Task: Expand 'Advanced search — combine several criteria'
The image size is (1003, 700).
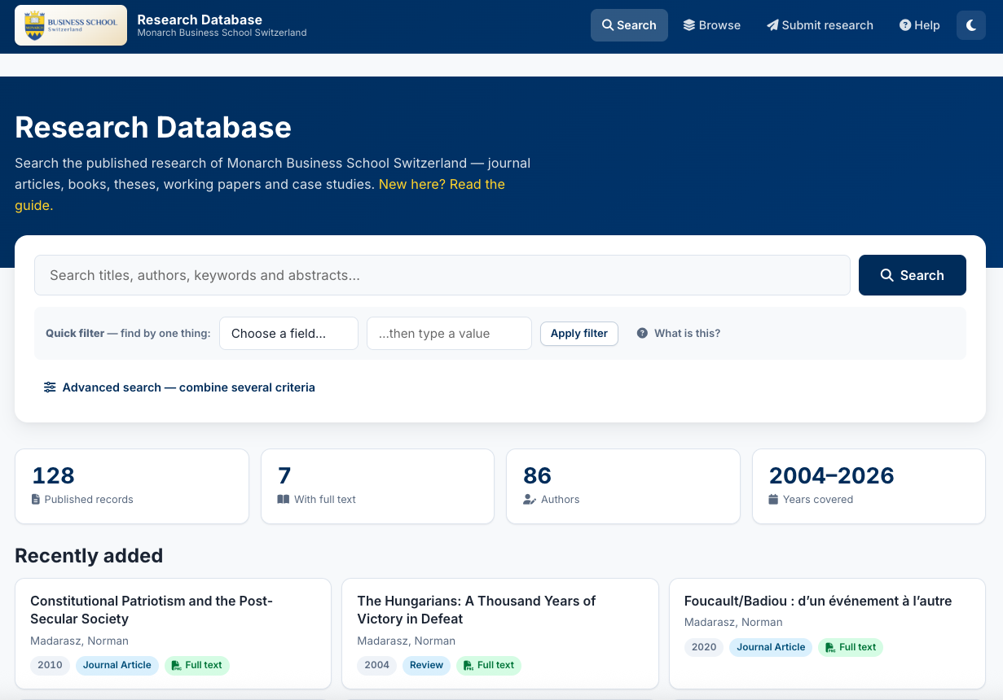Action: 179,387
